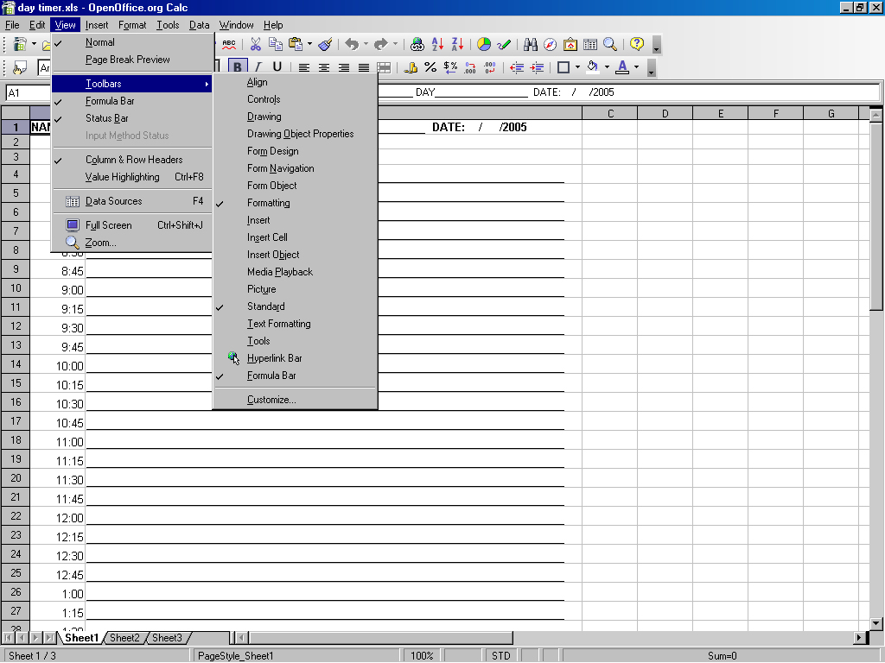This screenshot has height=663, width=885.
Task: Select the Format Paintbrush tool
Action: pyautogui.click(x=325, y=45)
